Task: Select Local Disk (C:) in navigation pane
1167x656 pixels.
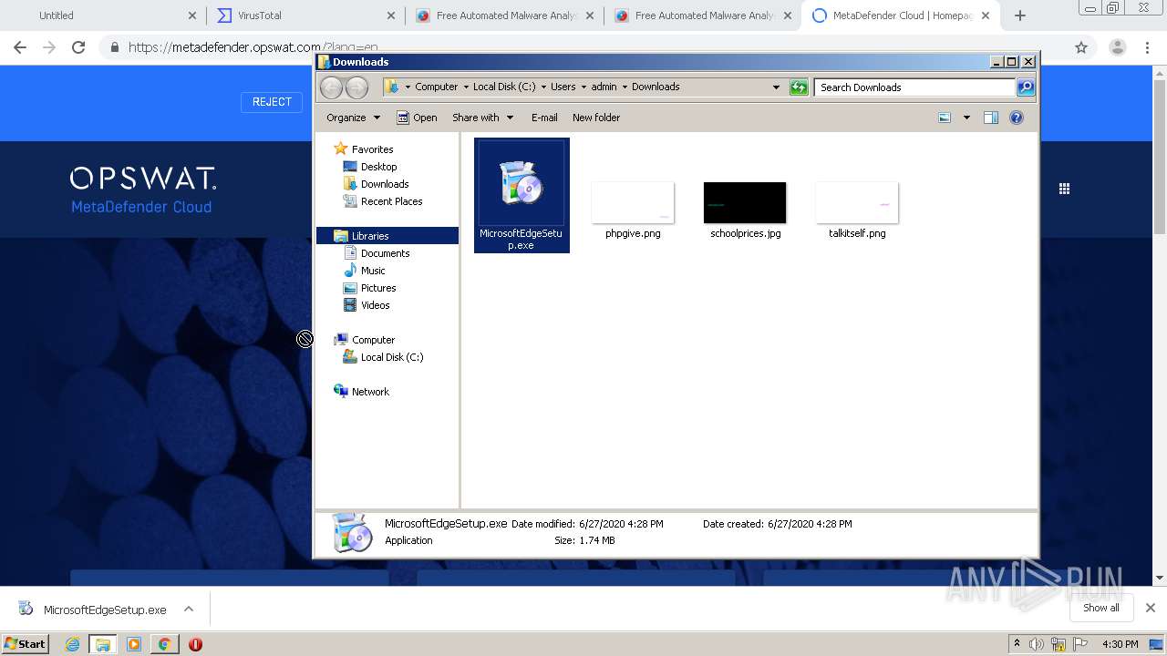Action: pos(391,357)
